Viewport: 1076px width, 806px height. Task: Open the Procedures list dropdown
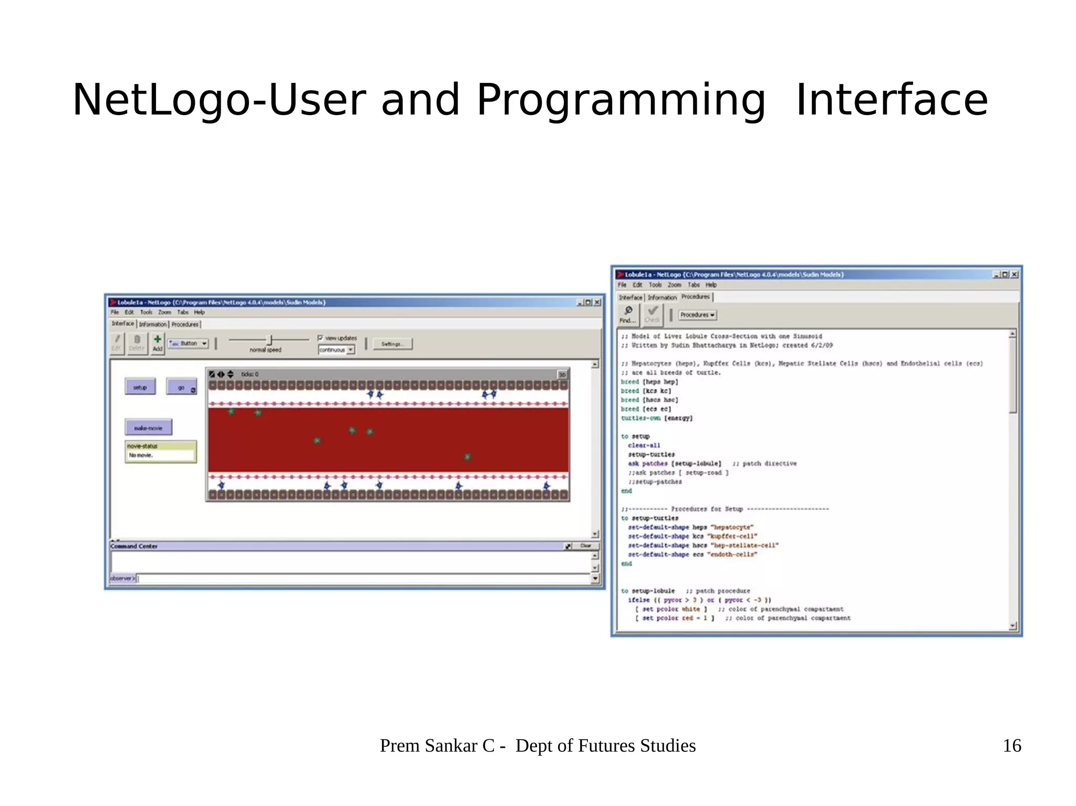pyautogui.click(x=697, y=315)
